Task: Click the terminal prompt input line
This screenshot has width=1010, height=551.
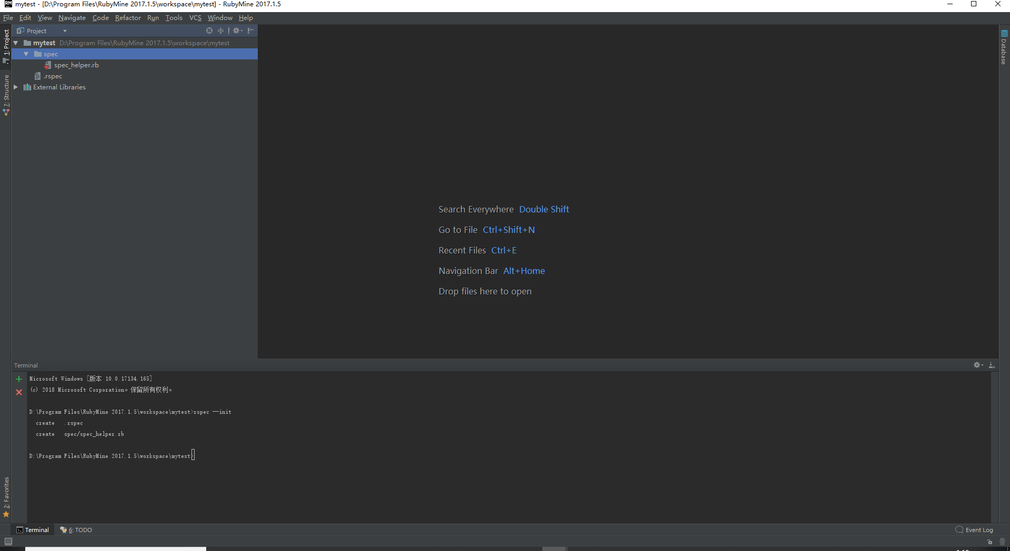Action: (112, 456)
